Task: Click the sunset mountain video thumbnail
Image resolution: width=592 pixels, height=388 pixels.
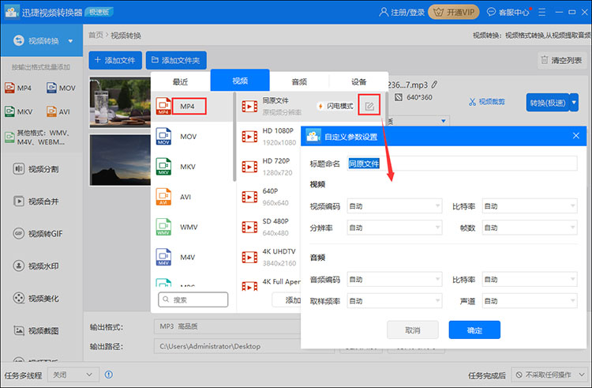Action: pyautogui.click(x=120, y=160)
